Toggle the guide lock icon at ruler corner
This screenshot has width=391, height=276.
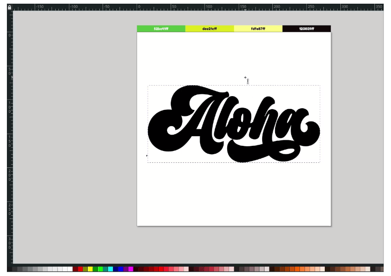pos(10,7)
